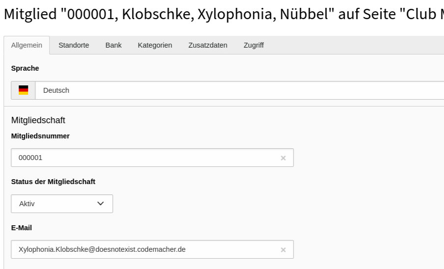Open the Sprache selector showing Deutsch
This screenshot has height=269, width=444.
[240, 90]
